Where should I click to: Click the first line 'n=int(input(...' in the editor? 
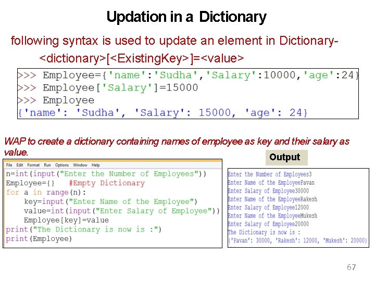coord(106,174)
